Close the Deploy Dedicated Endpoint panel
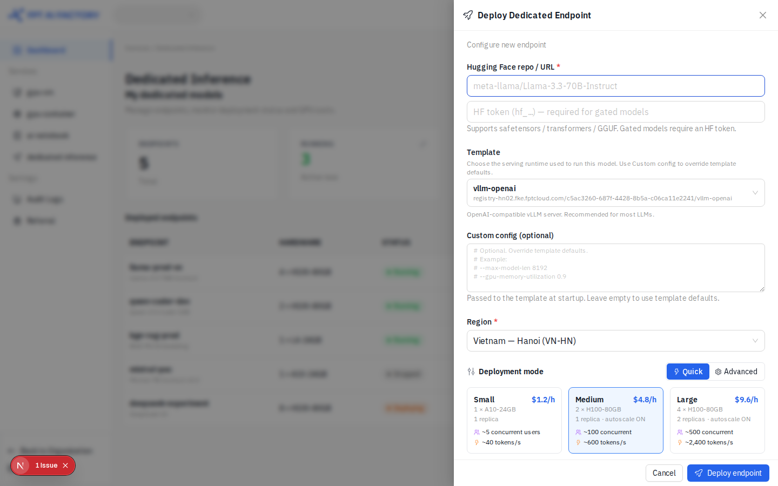This screenshot has height=486, width=778. pos(763,15)
